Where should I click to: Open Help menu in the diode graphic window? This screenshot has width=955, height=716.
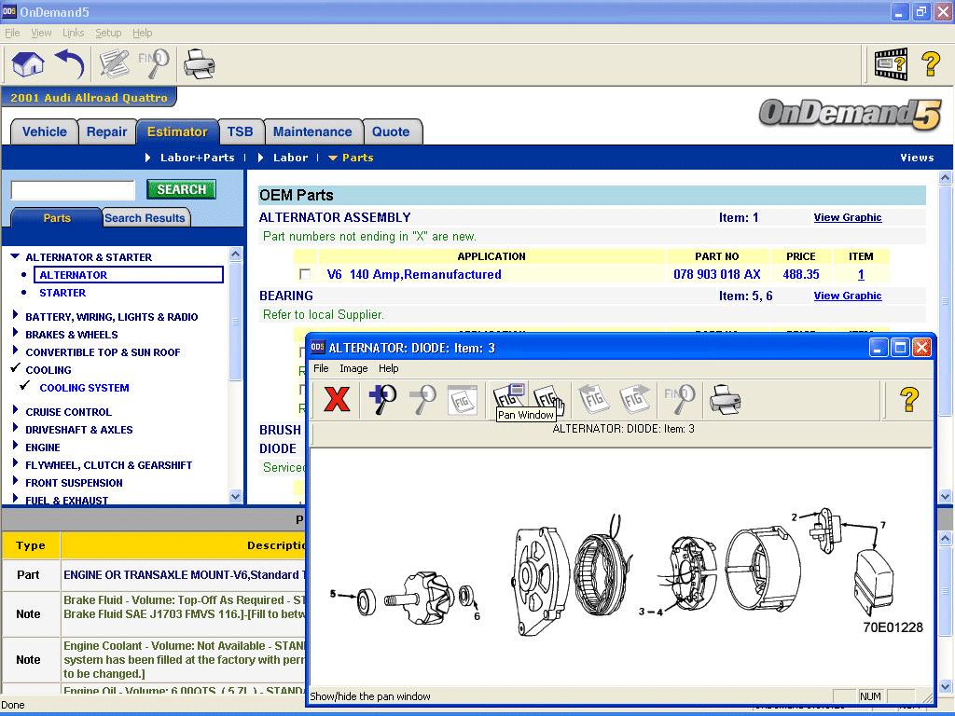[x=389, y=368]
